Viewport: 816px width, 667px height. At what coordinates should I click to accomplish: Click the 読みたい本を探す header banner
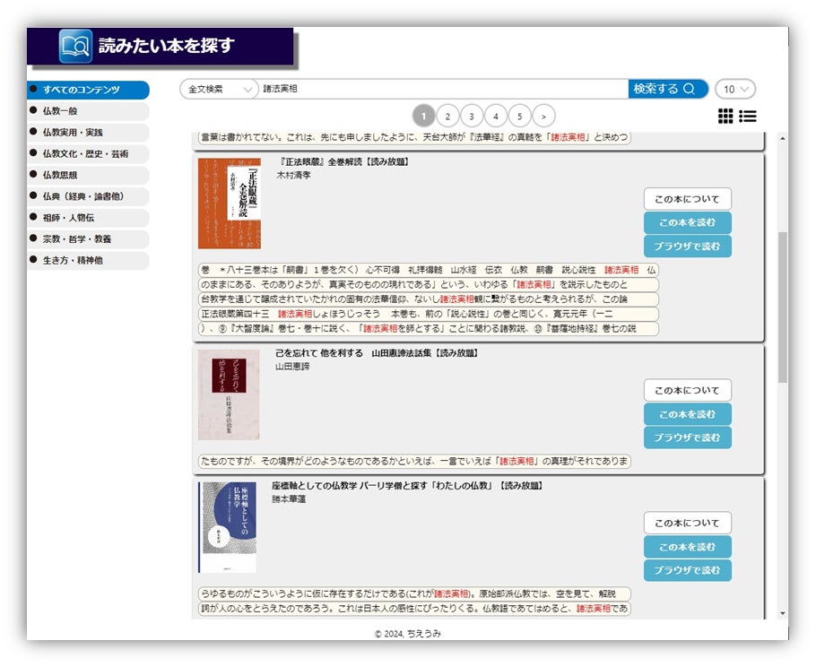coord(161,47)
